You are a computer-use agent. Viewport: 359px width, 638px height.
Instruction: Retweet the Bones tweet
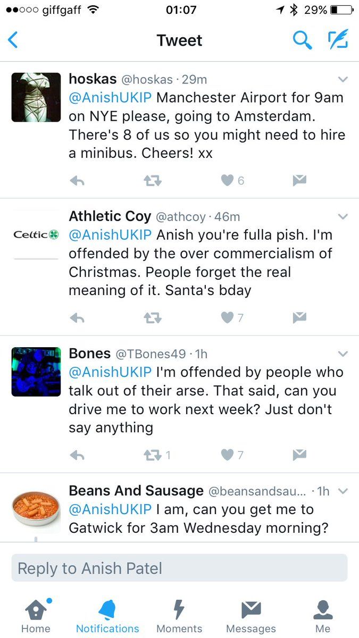coord(153,455)
